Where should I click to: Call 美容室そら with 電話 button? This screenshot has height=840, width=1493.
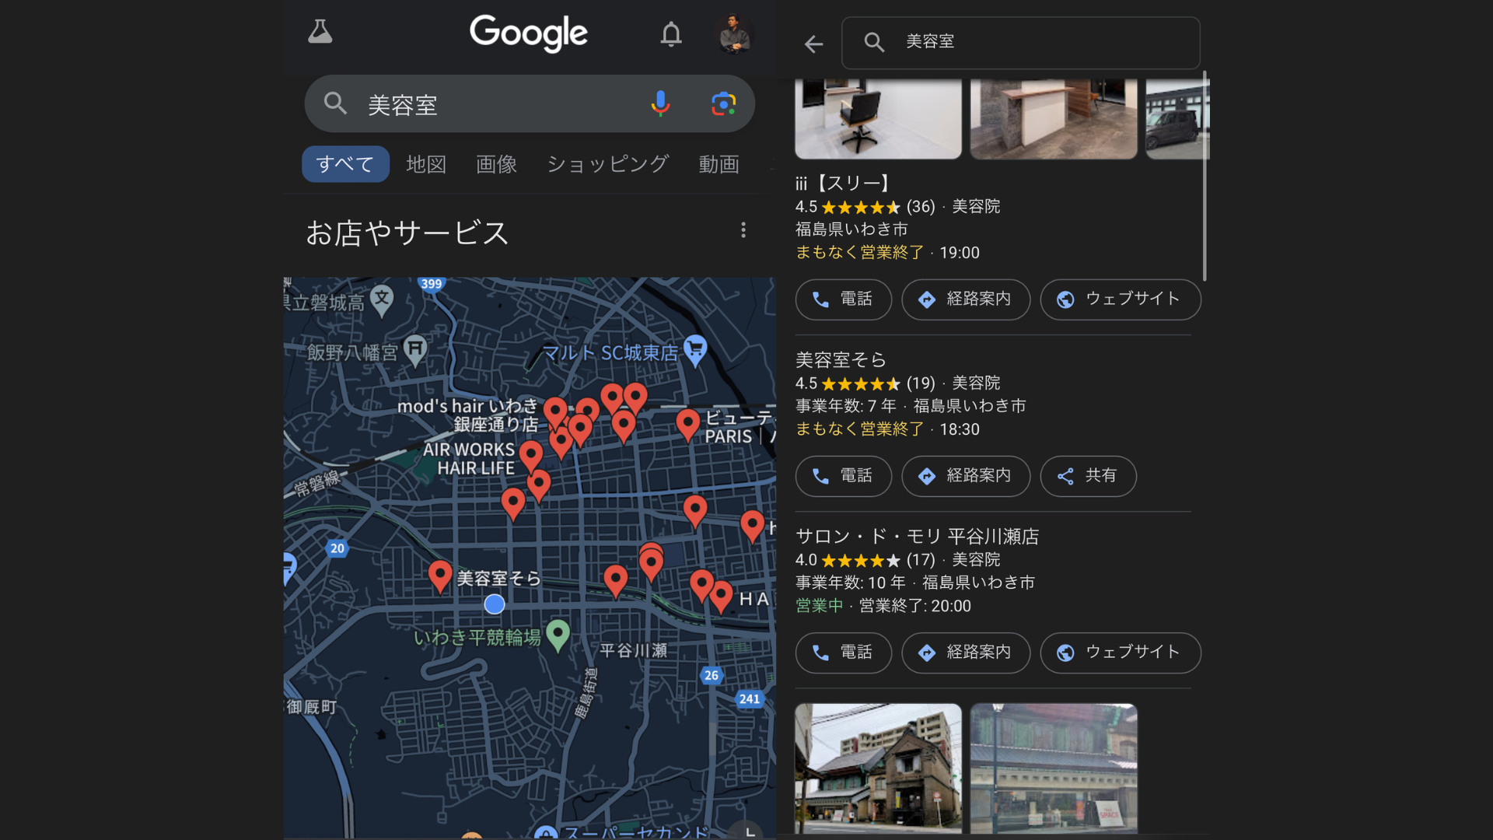(x=843, y=476)
